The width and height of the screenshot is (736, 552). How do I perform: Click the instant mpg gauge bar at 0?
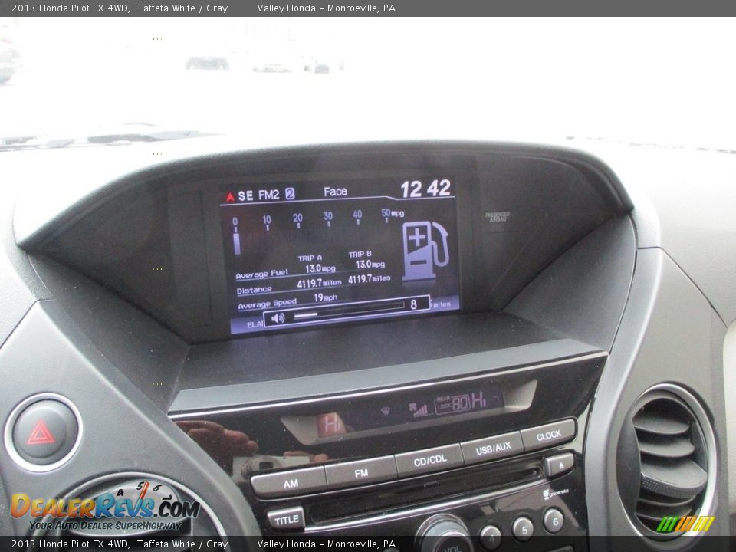tap(237, 243)
